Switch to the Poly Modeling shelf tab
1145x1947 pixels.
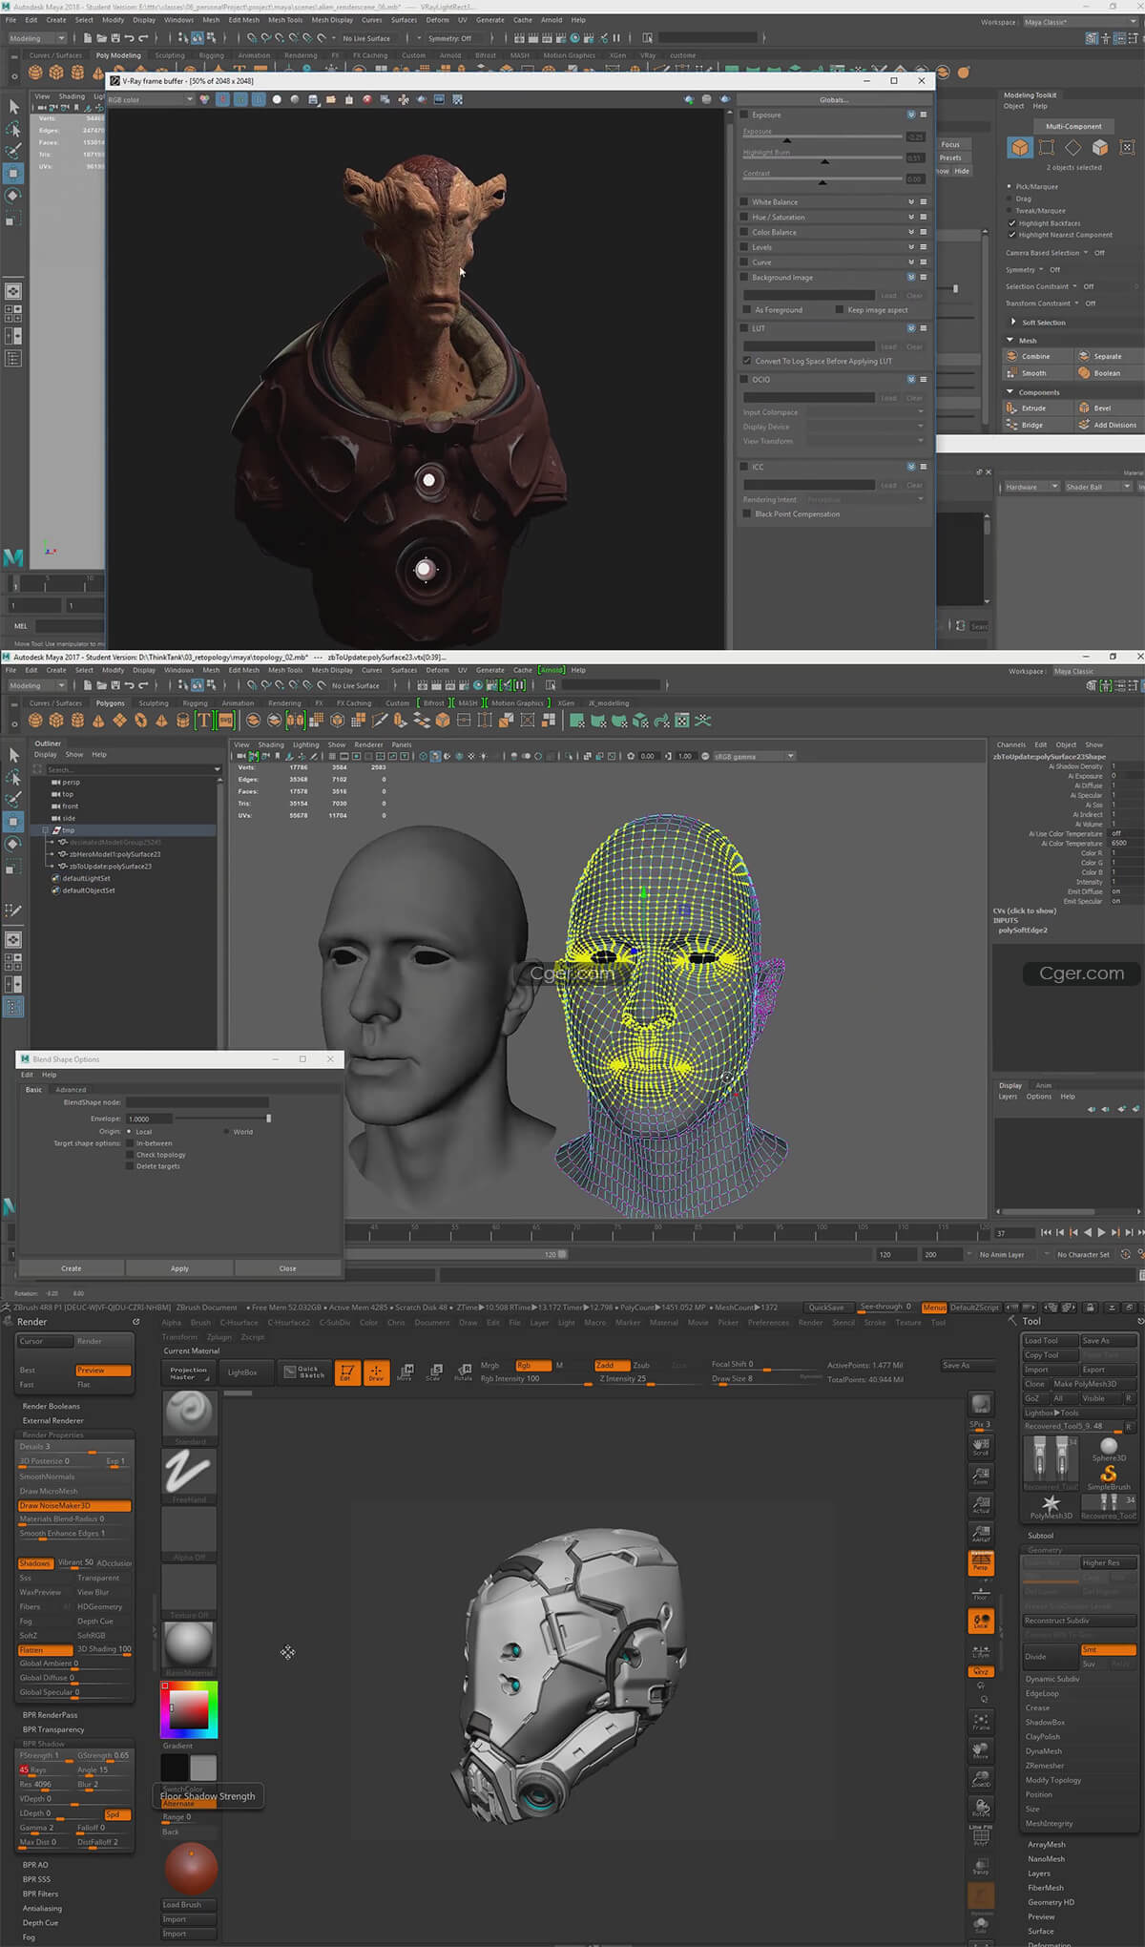[x=118, y=55]
